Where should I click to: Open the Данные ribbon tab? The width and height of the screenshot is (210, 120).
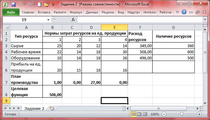pyautogui.click(x=92, y=12)
